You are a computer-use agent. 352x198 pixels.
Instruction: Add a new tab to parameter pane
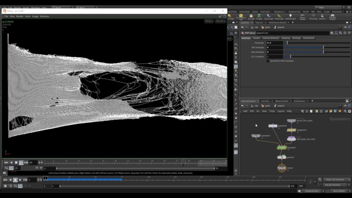(293, 22)
